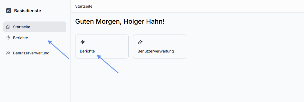Screen dimensions: 304x102
Task: Click the Startseite breadcrumb in top bar
Action: point(84,6)
